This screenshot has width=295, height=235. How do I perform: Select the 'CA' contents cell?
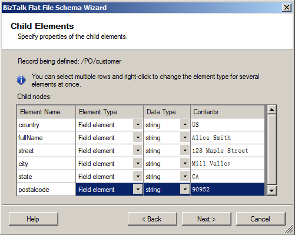pyautogui.click(x=227, y=177)
